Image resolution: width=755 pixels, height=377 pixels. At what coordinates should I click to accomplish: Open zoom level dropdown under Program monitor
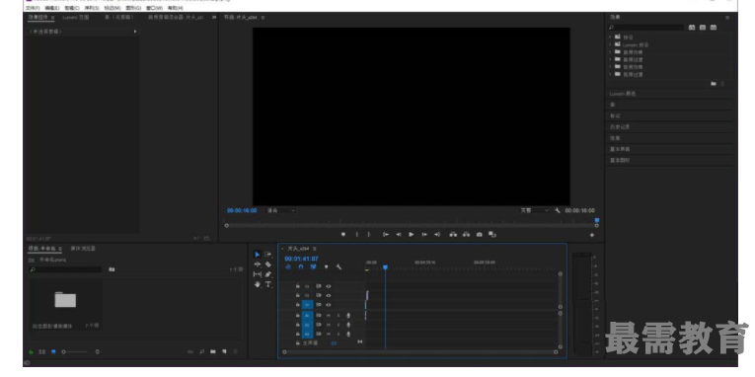point(281,210)
